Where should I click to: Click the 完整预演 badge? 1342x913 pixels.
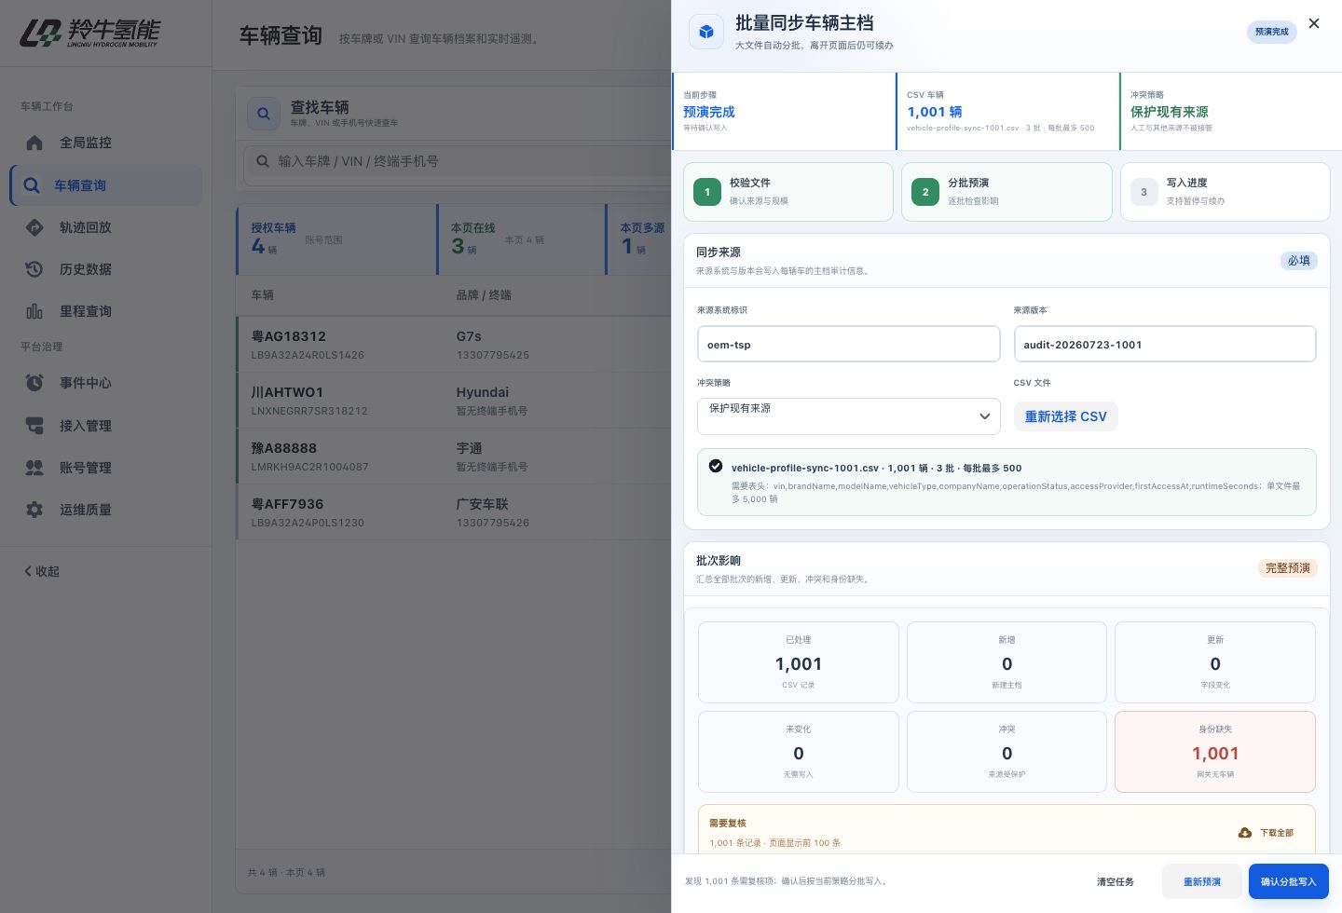tap(1287, 568)
